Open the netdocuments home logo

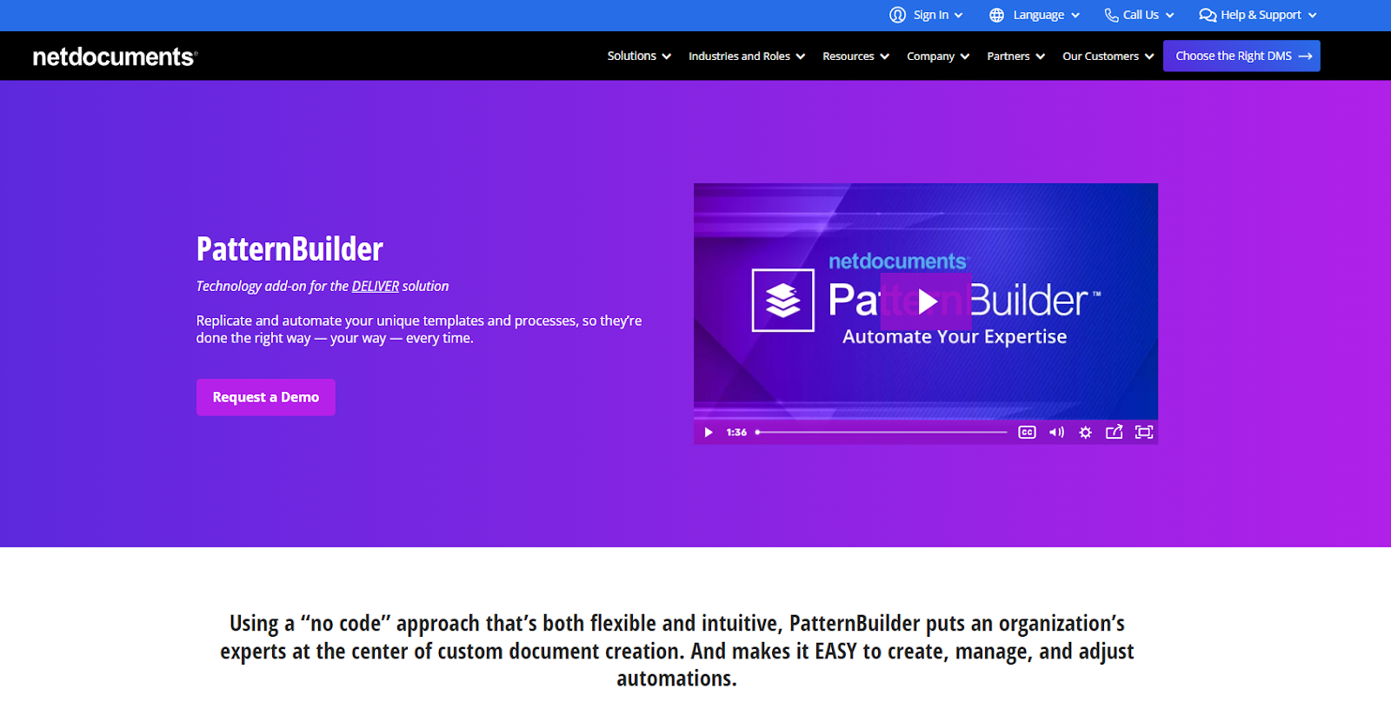[x=116, y=56]
